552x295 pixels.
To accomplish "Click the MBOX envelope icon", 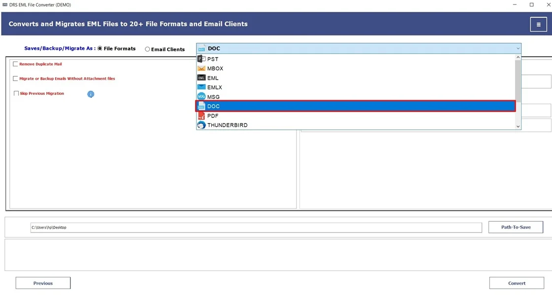I will (201, 68).
